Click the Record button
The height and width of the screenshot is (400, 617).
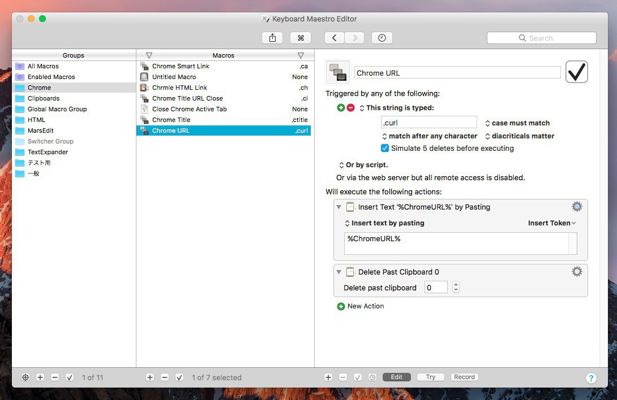point(464,377)
